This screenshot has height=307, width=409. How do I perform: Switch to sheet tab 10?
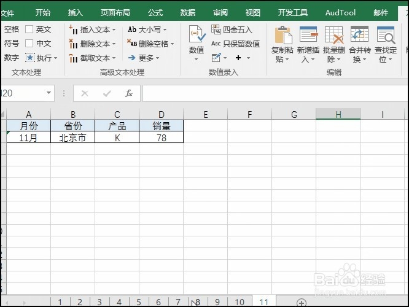coord(240,302)
